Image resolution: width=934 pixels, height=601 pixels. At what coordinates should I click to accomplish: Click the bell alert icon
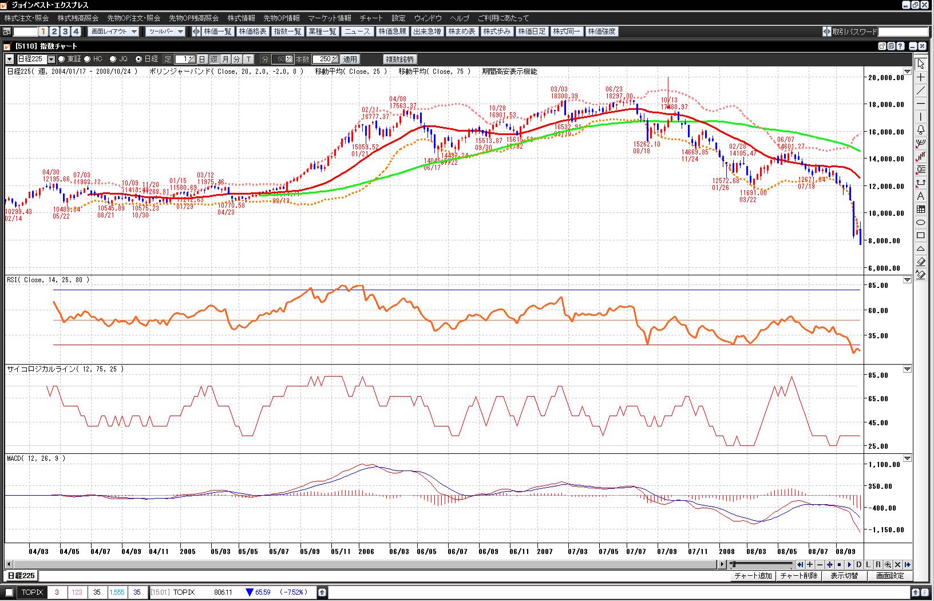(x=921, y=130)
